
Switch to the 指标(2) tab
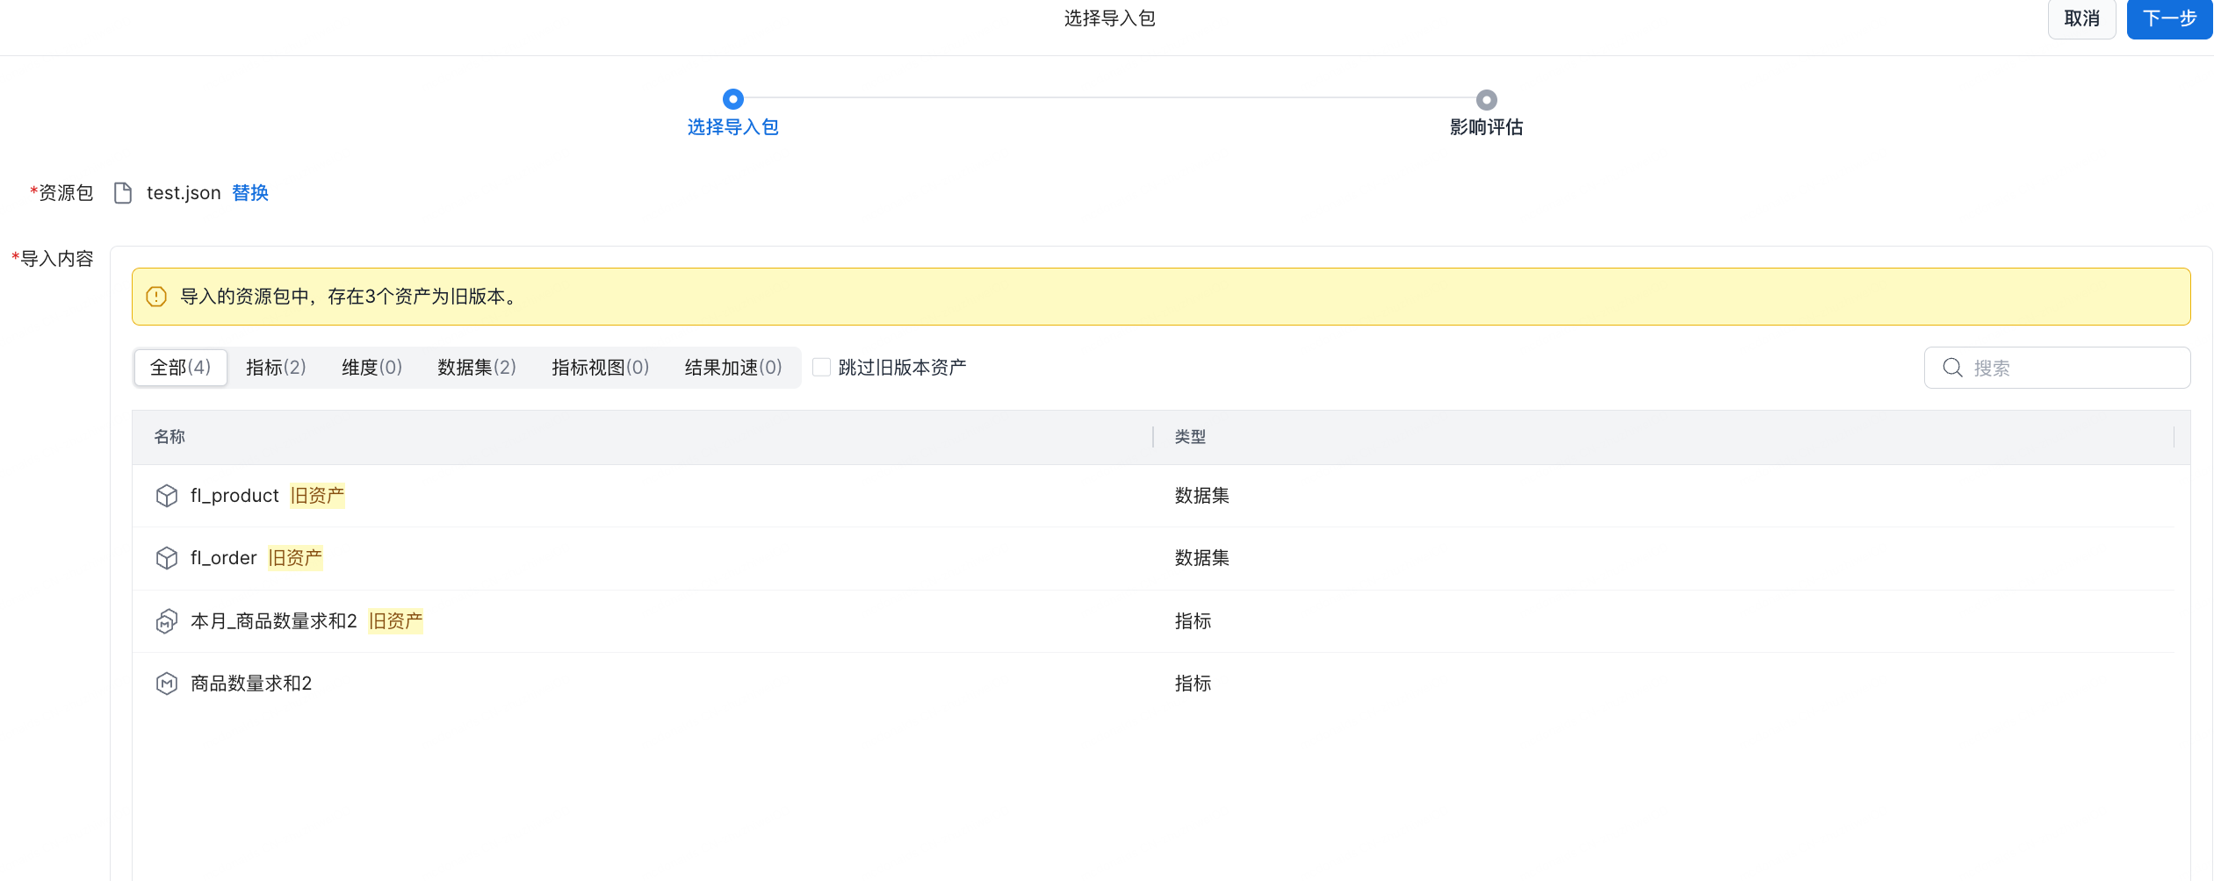[276, 368]
